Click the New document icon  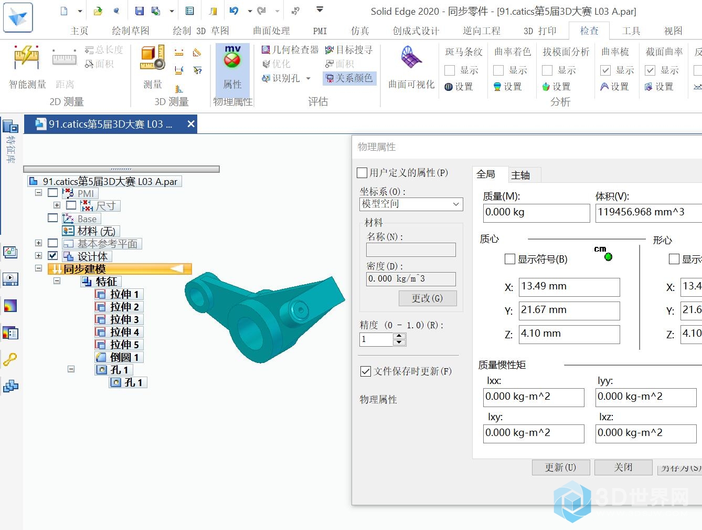point(64,11)
